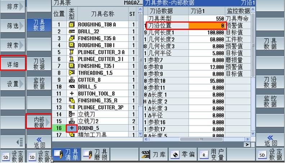Click the DRILL_32 tool type icon
Image resolution: width=285 pixels, height=163 pixels.
[x=72, y=31]
